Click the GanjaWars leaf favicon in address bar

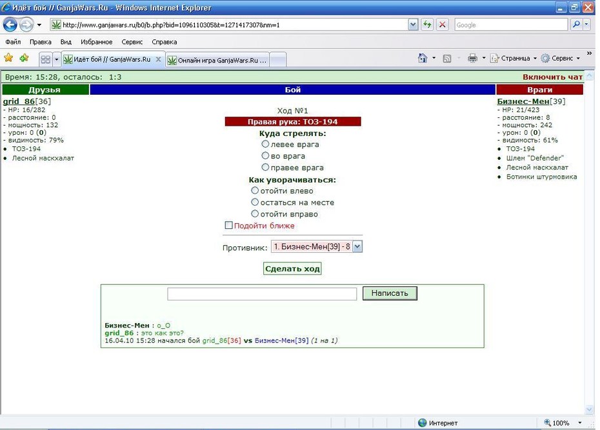pyautogui.click(x=56, y=25)
